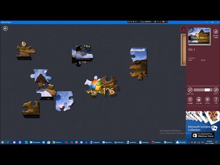Open Opera from the taskbar
The height and width of the screenshot is (165, 220).
[66, 142]
